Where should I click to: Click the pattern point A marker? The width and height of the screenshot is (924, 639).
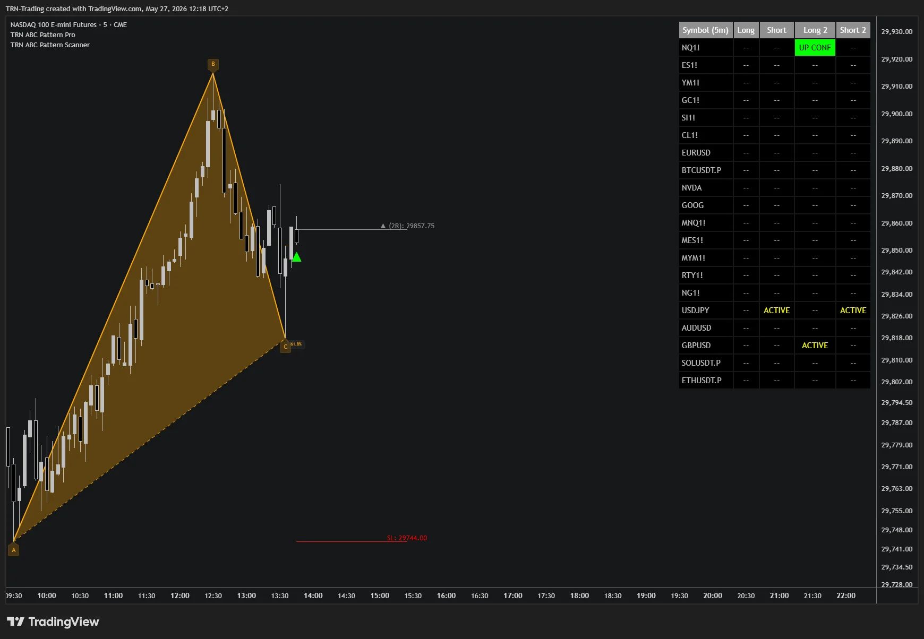click(x=14, y=550)
